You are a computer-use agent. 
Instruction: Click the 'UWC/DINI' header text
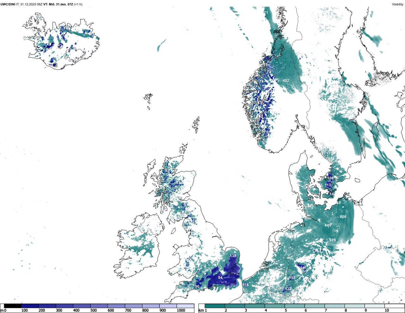point(8,4)
